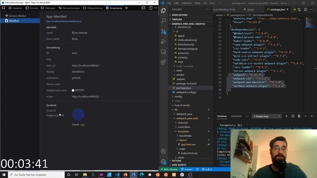Open the Explorer panel three-dot actions menu
Screen dimensions: 317x178
(208, 9)
